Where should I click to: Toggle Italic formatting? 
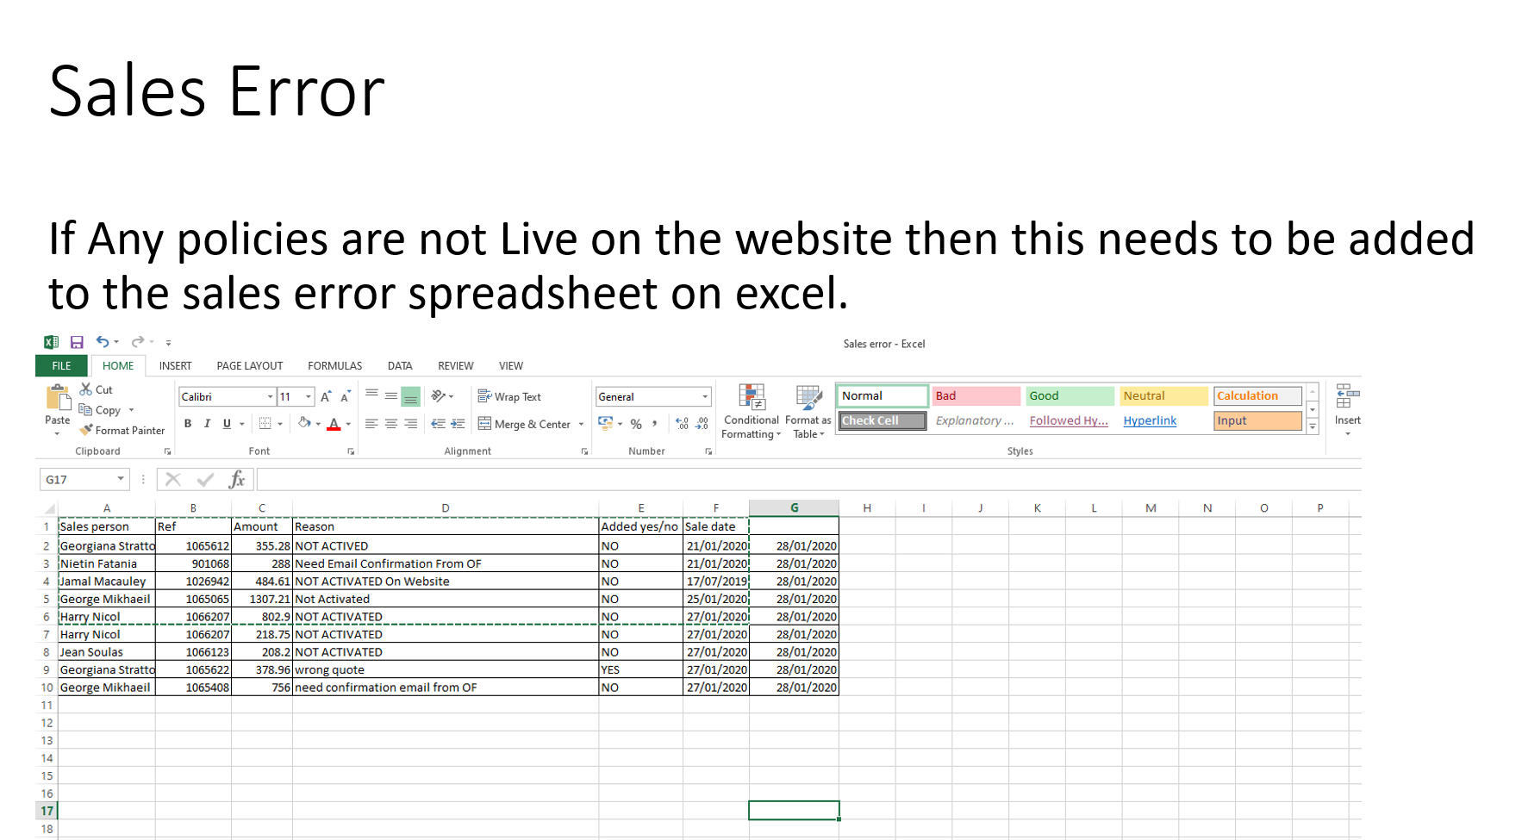click(x=207, y=424)
